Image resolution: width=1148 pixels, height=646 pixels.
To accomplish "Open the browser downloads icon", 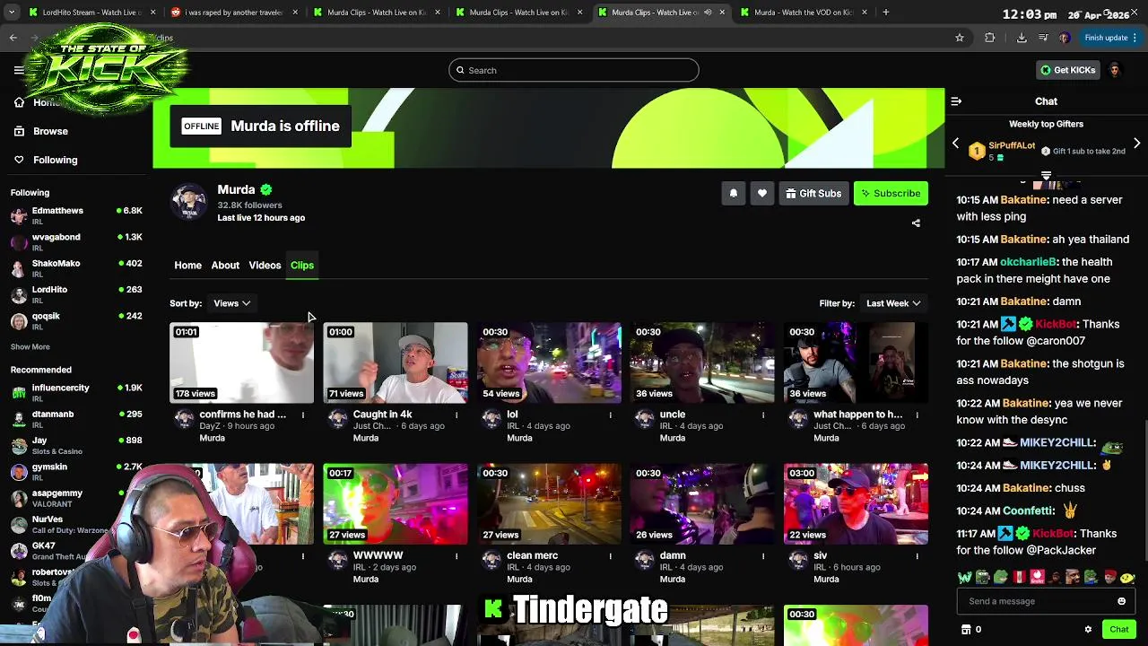I will point(1022,38).
